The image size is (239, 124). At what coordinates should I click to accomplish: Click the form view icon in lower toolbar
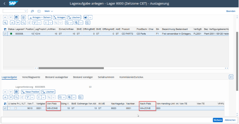[x=16, y=92]
